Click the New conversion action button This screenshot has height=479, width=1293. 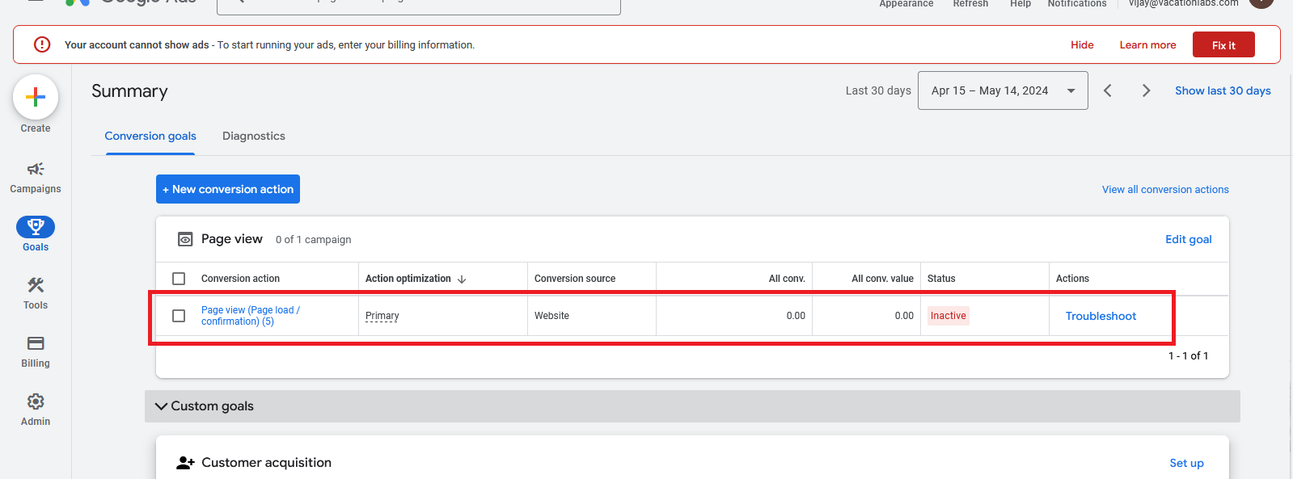[x=228, y=189]
